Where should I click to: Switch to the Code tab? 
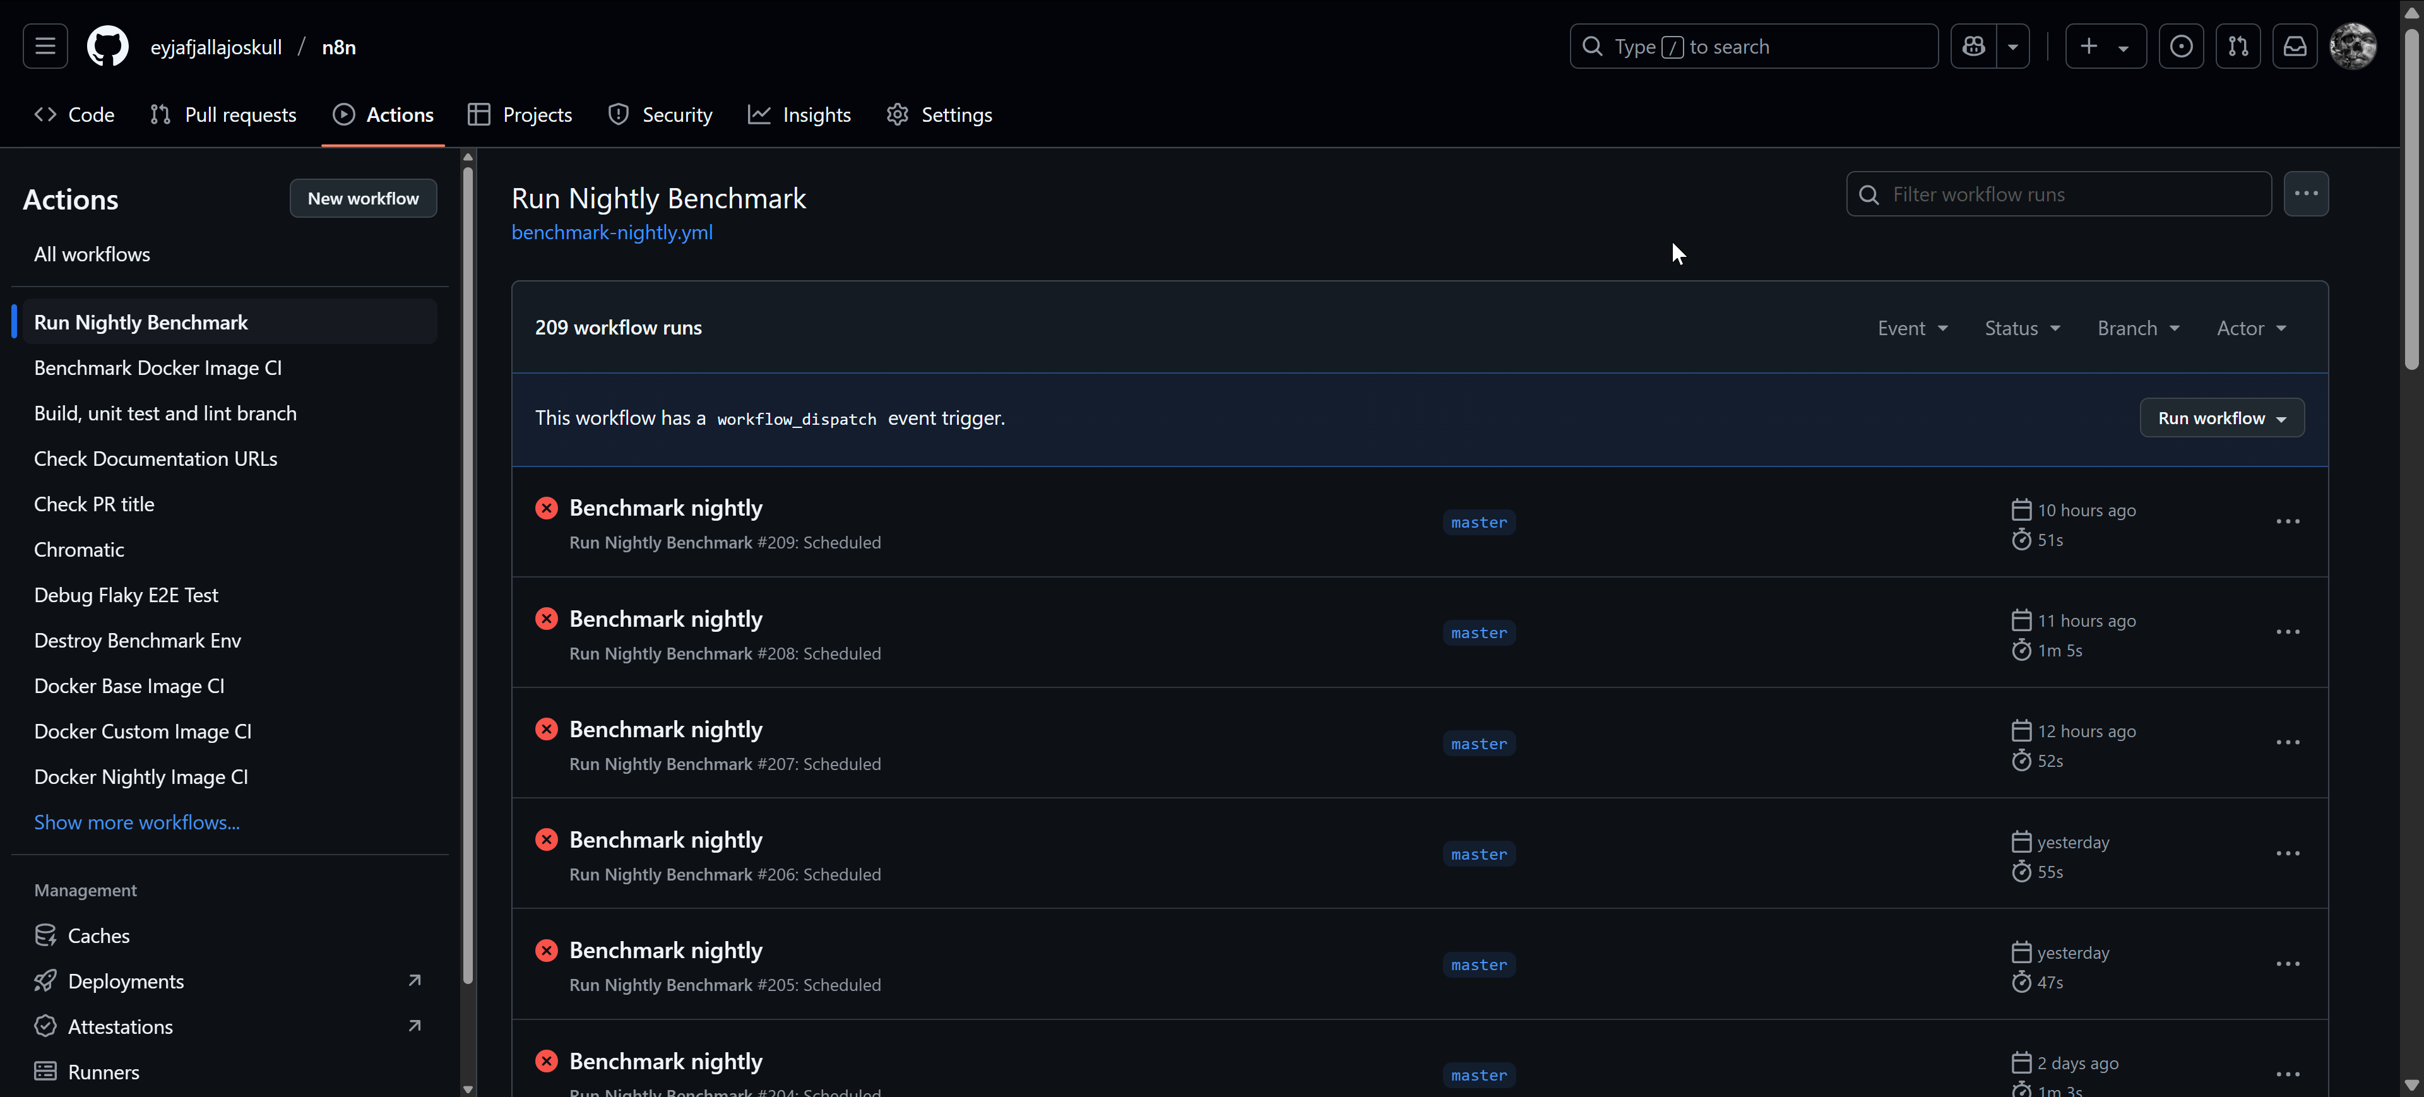74,115
